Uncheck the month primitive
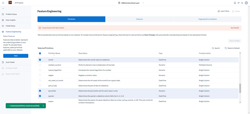This screenshot has width=250, height=114. (40, 60)
